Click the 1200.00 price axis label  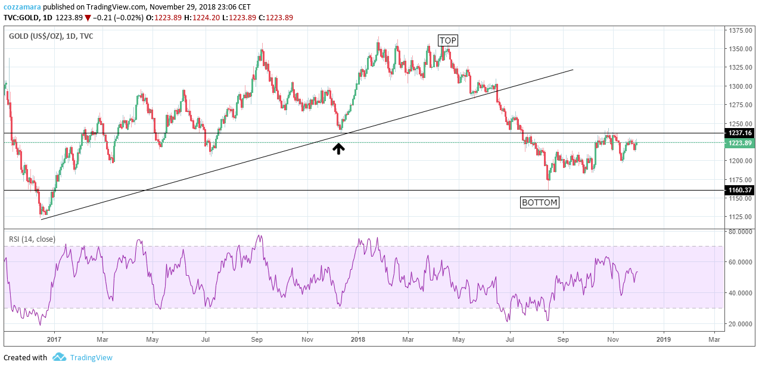(739, 161)
